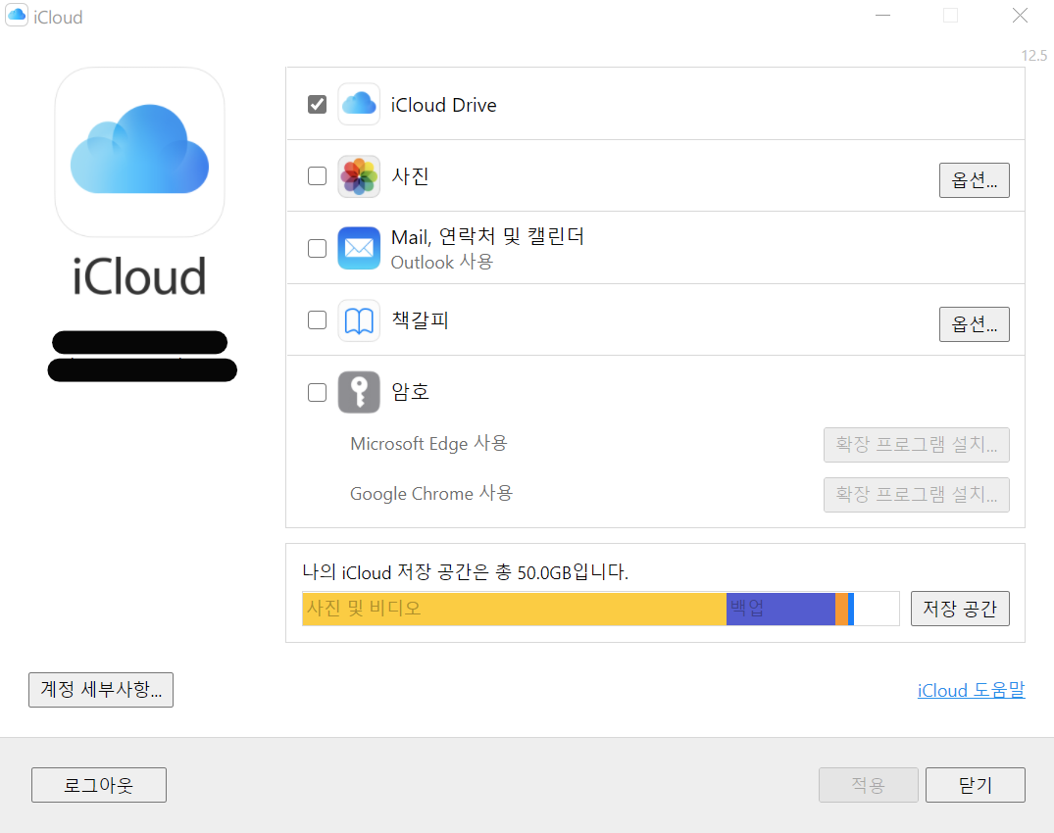
Task: Click the small orange storage segment
Action: 841,609
